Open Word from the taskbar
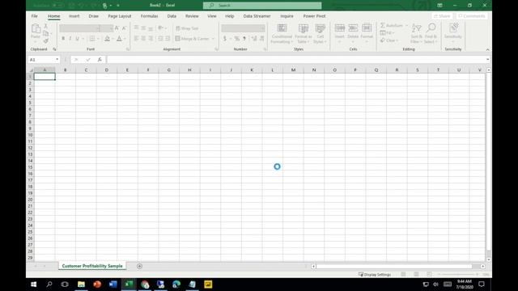Image resolution: width=518 pixels, height=291 pixels. pyautogui.click(x=113, y=284)
